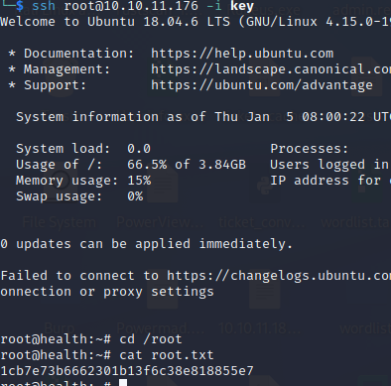Click the faint Burp desktop icon label
The height and width of the screenshot is (386, 391).
click(x=59, y=328)
